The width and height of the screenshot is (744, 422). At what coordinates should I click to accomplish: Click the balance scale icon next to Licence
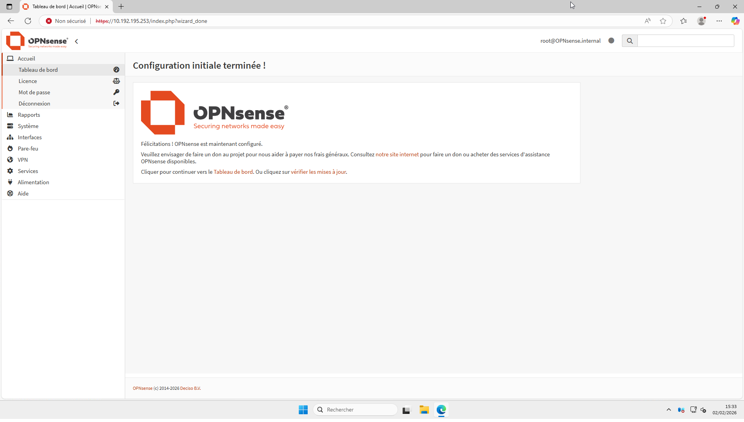click(x=116, y=81)
